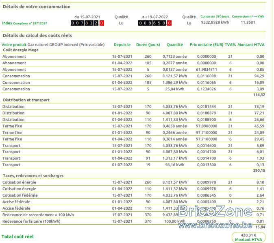Click the total amount box '420,31 €'
Image resolution: width=274 pixels, height=243 pixels.
248,237
